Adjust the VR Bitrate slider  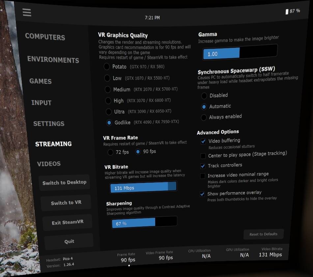[143, 187]
